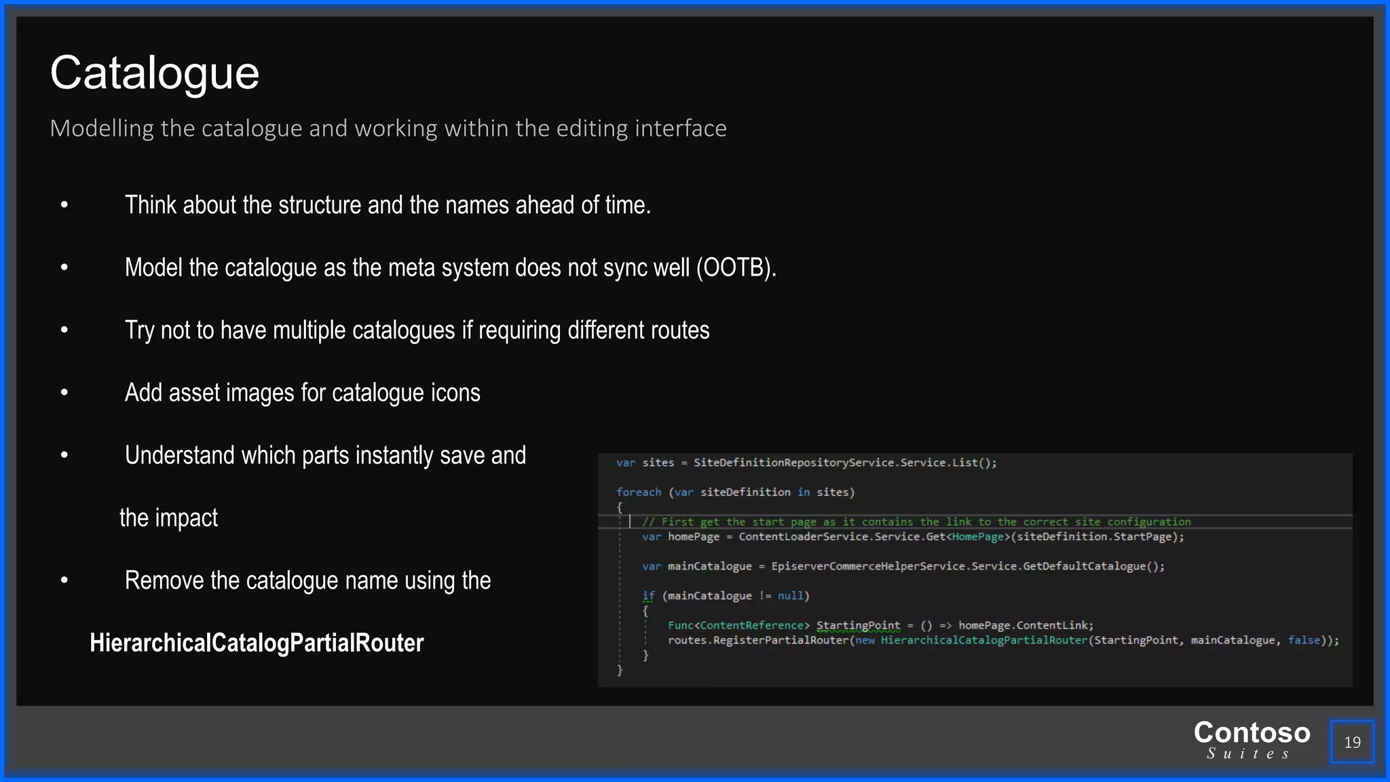Click the subtitle about modelling the catalogue
The width and height of the screenshot is (1390, 782).
[x=388, y=128]
